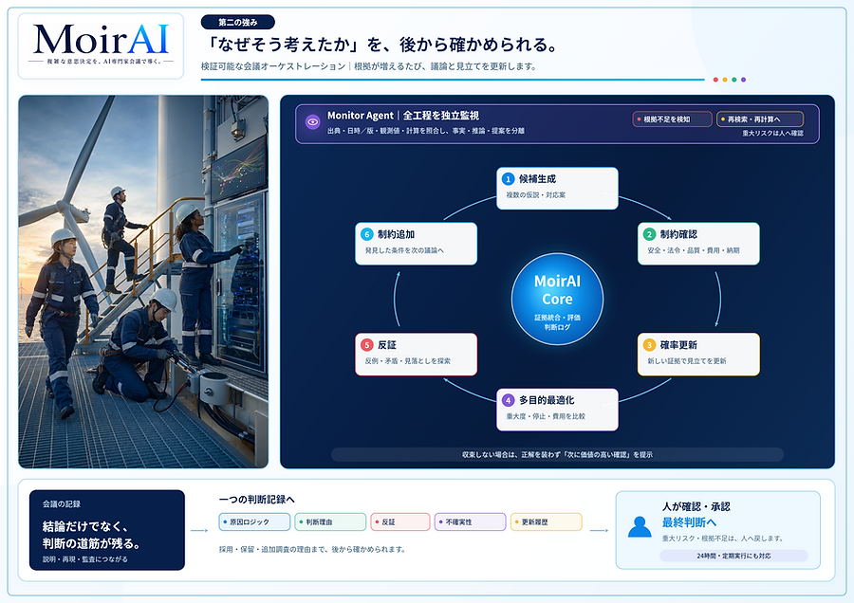The height and width of the screenshot is (603, 854).
Task: Click the 制約追加 card title
Action: click(x=397, y=234)
